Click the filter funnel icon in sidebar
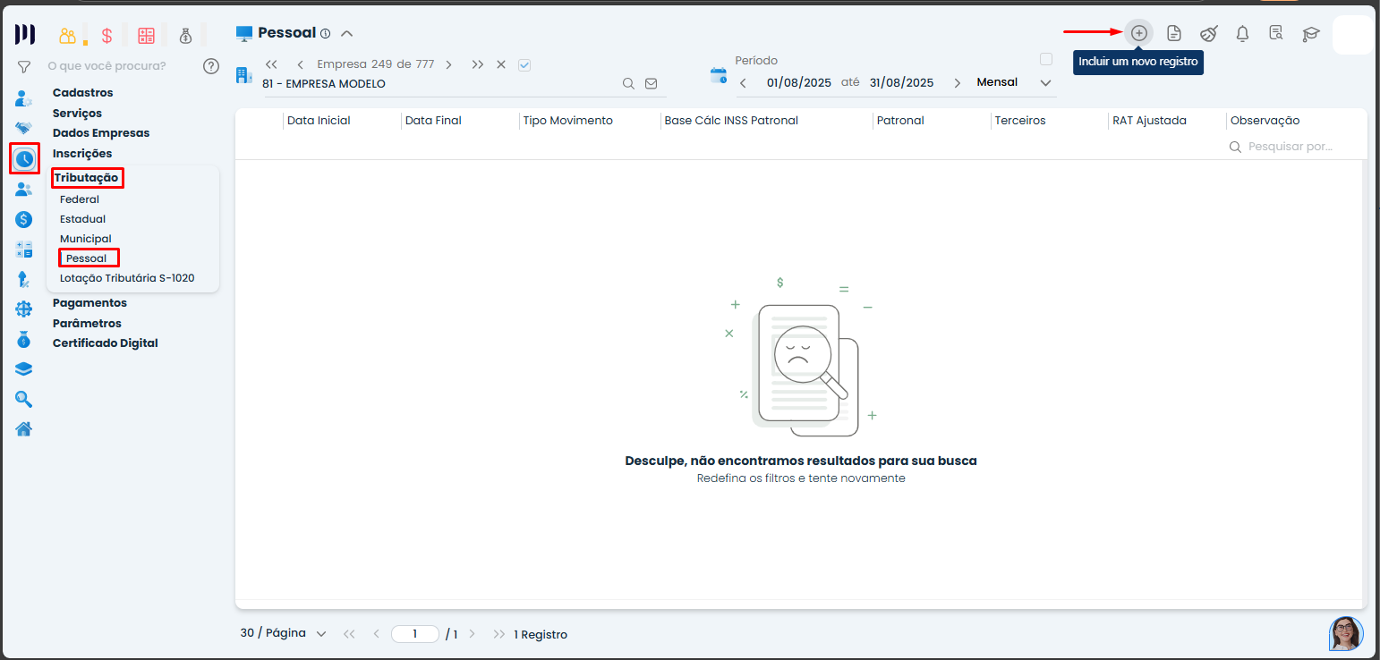The height and width of the screenshot is (660, 1380). [24, 66]
